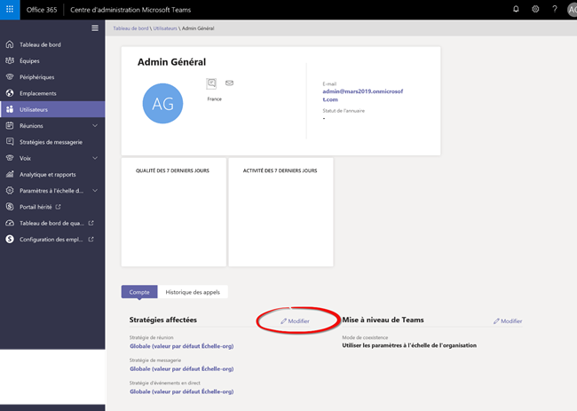Click the Portail hérité Skype icon

[10, 207]
